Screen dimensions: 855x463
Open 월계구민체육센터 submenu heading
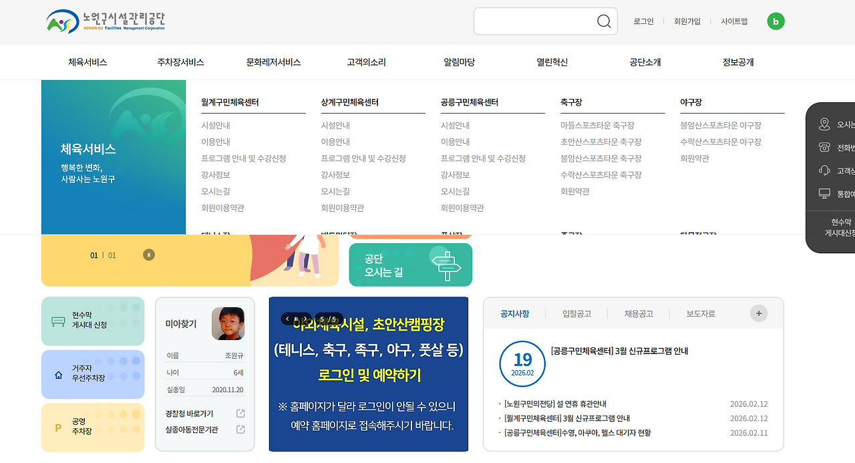tap(230, 102)
